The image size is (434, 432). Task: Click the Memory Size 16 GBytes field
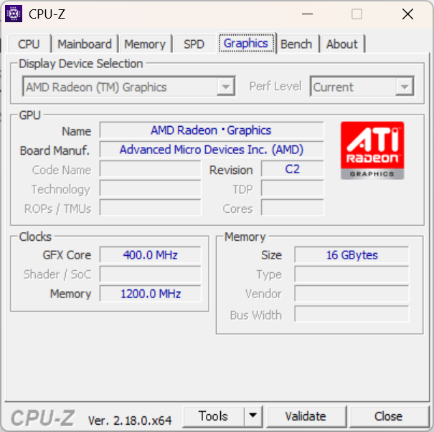[x=352, y=255]
